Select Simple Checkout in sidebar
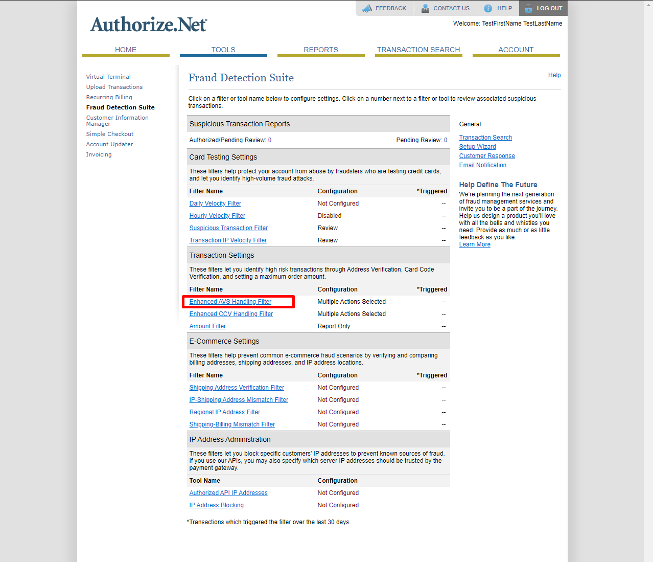 [x=110, y=134]
